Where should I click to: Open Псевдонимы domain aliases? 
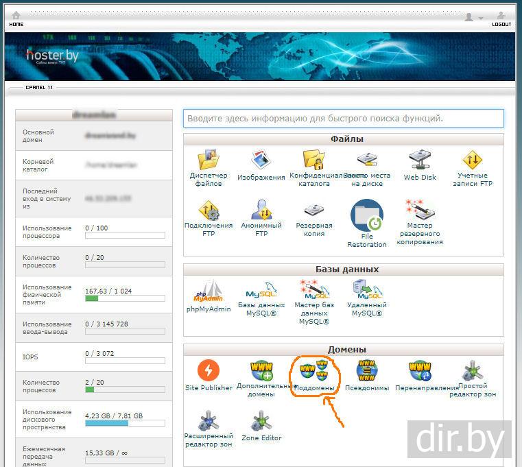click(x=367, y=376)
